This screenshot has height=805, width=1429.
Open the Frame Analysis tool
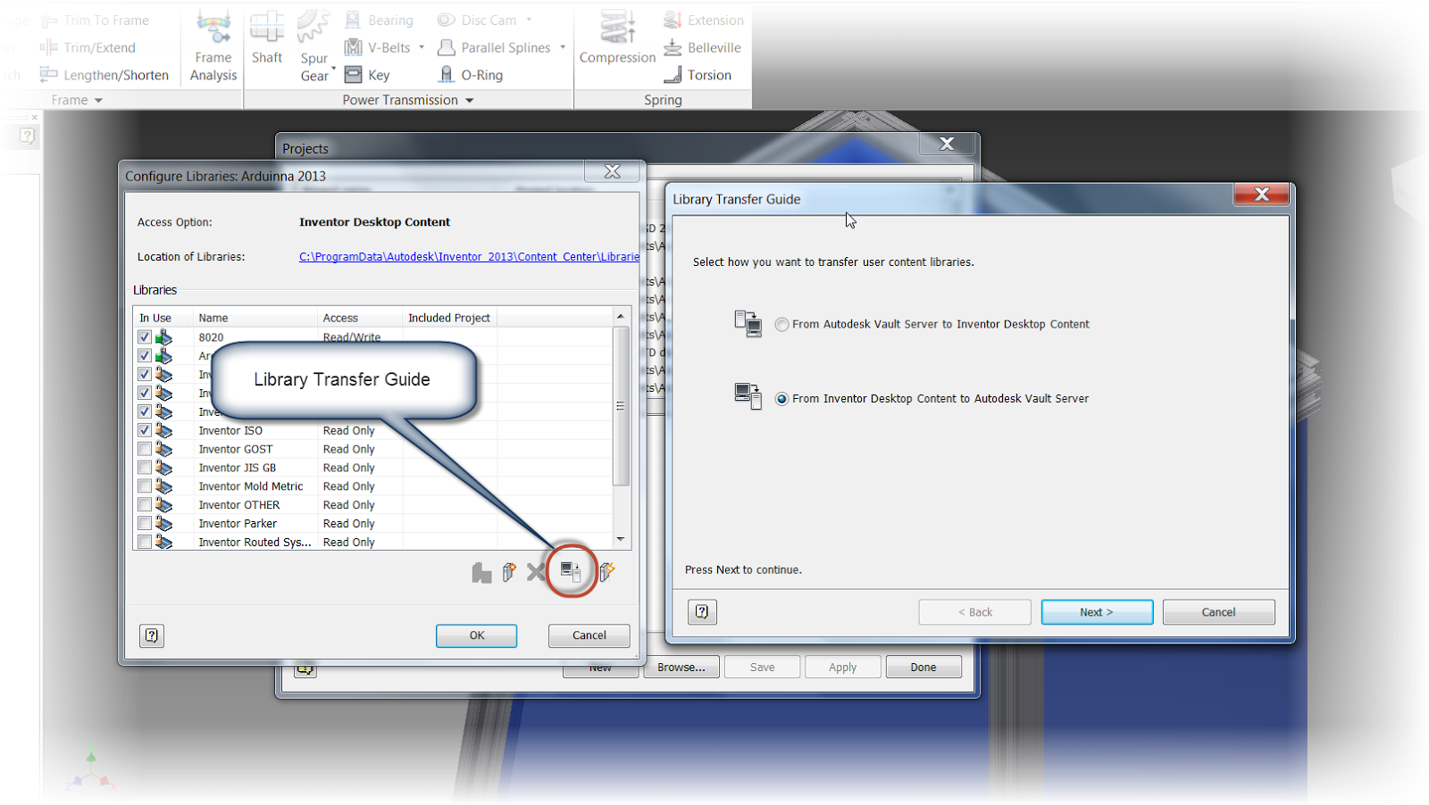pos(213,46)
